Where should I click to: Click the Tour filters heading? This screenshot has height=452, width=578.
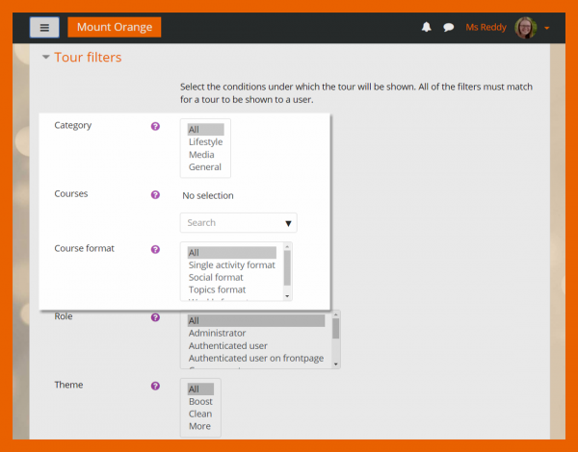(x=88, y=58)
